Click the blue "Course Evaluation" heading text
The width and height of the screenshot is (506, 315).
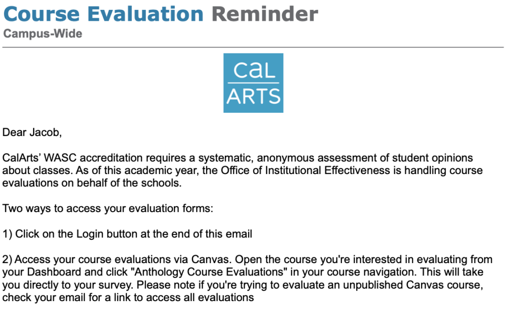point(103,14)
